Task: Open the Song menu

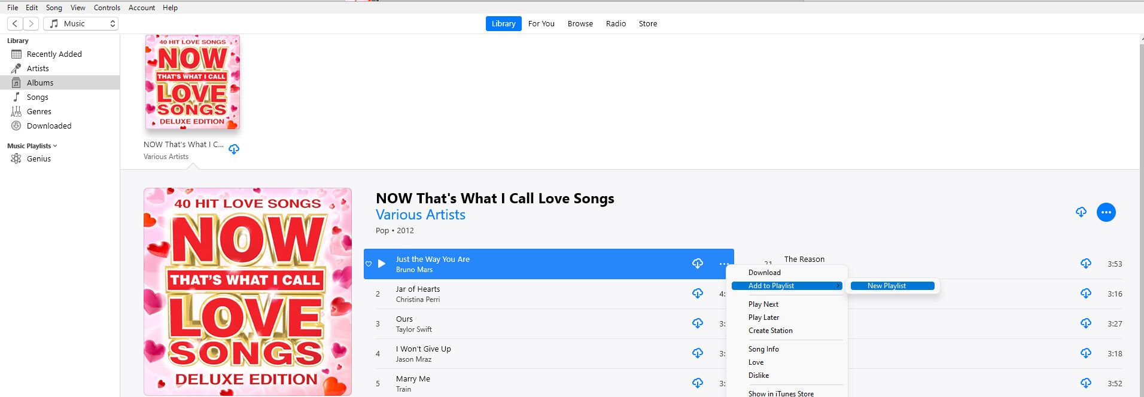Action: click(54, 8)
